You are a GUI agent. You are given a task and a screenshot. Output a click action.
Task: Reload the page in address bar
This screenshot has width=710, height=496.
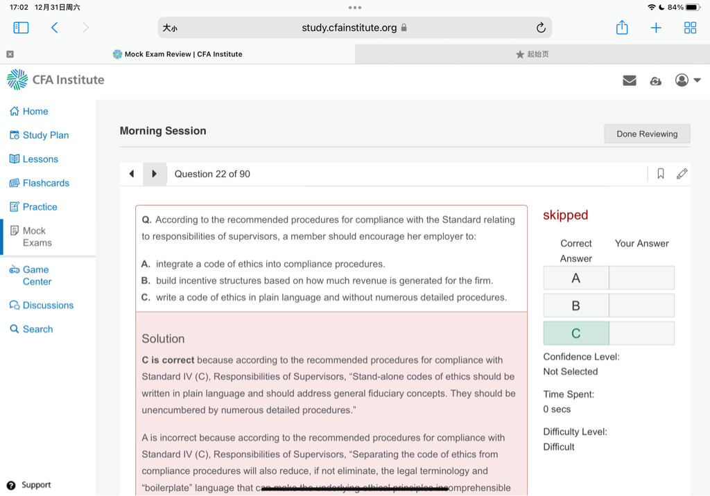pos(541,28)
